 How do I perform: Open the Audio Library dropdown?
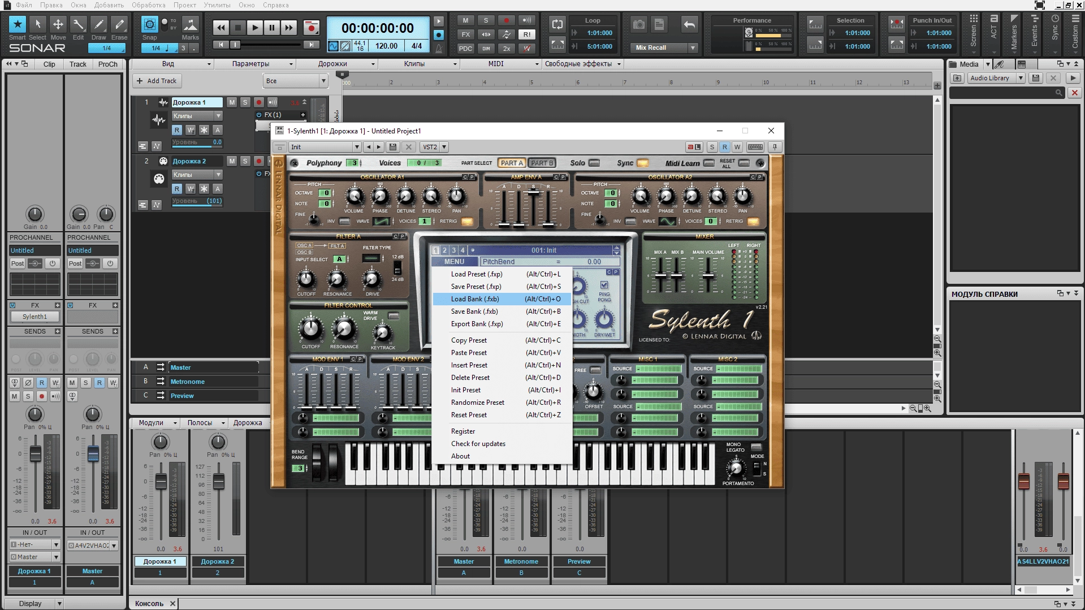(x=997, y=78)
